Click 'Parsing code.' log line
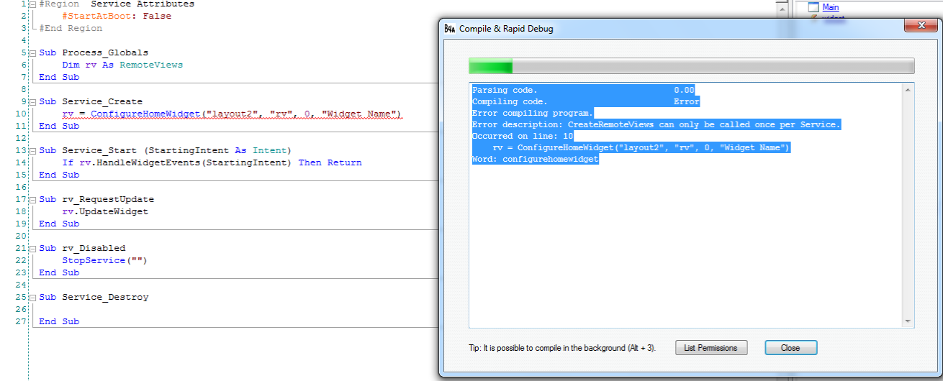Viewport: 943px width, 381px height. tap(505, 91)
